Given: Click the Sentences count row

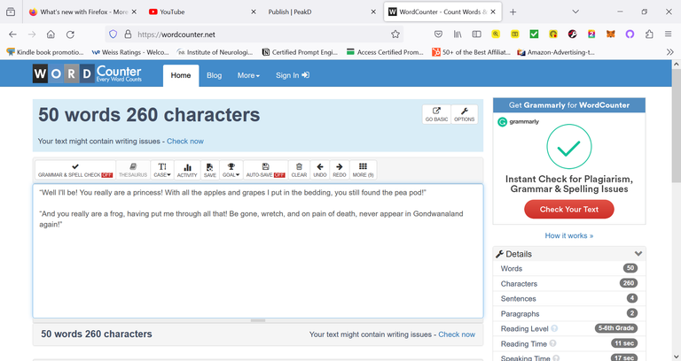Looking at the screenshot, I should (x=569, y=298).
